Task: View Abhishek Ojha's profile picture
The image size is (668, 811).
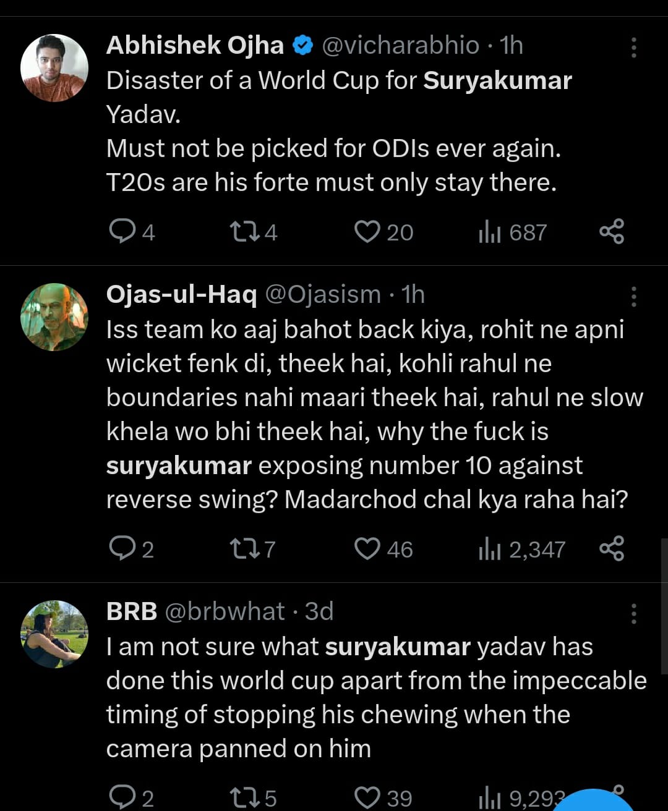Action: [x=54, y=68]
